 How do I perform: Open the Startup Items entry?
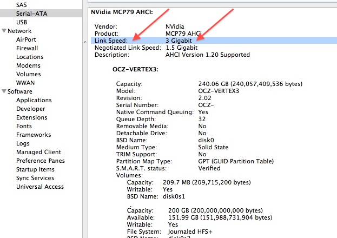click(x=35, y=169)
